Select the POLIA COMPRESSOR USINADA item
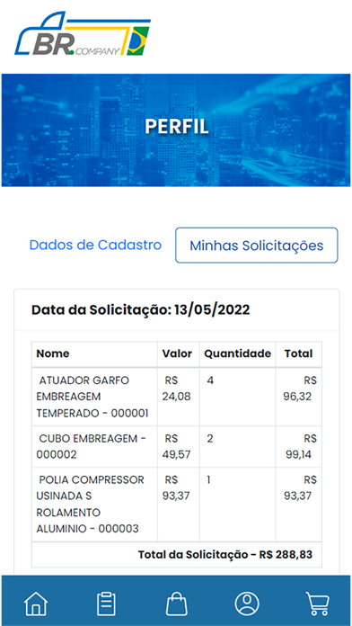The width and height of the screenshot is (352, 626). pyautogui.click(x=94, y=505)
